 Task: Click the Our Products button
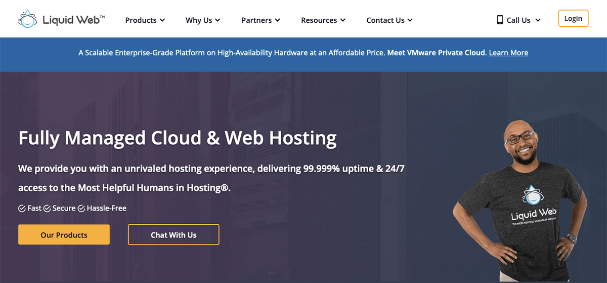(x=64, y=235)
